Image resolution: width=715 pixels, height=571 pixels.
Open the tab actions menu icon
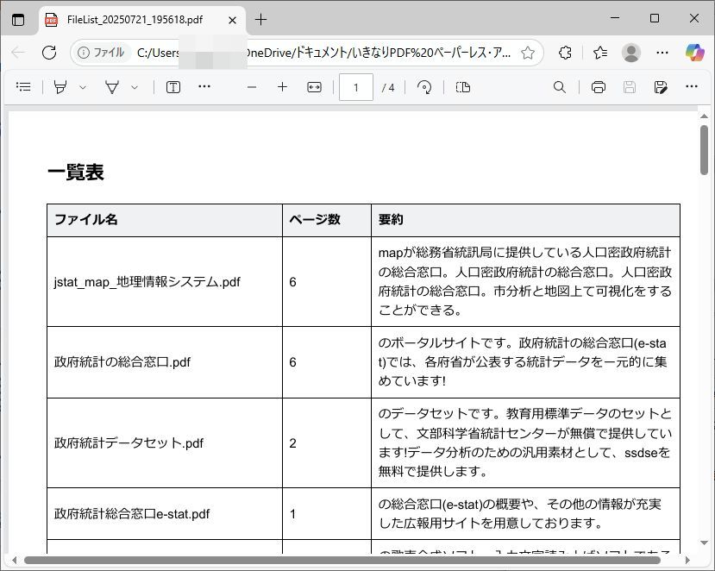click(18, 20)
